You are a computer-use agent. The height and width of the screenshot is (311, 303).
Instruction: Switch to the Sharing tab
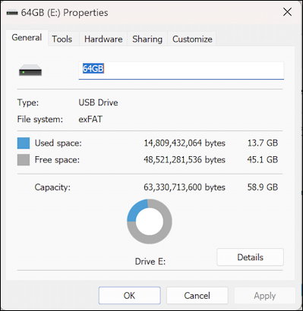click(147, 39)
